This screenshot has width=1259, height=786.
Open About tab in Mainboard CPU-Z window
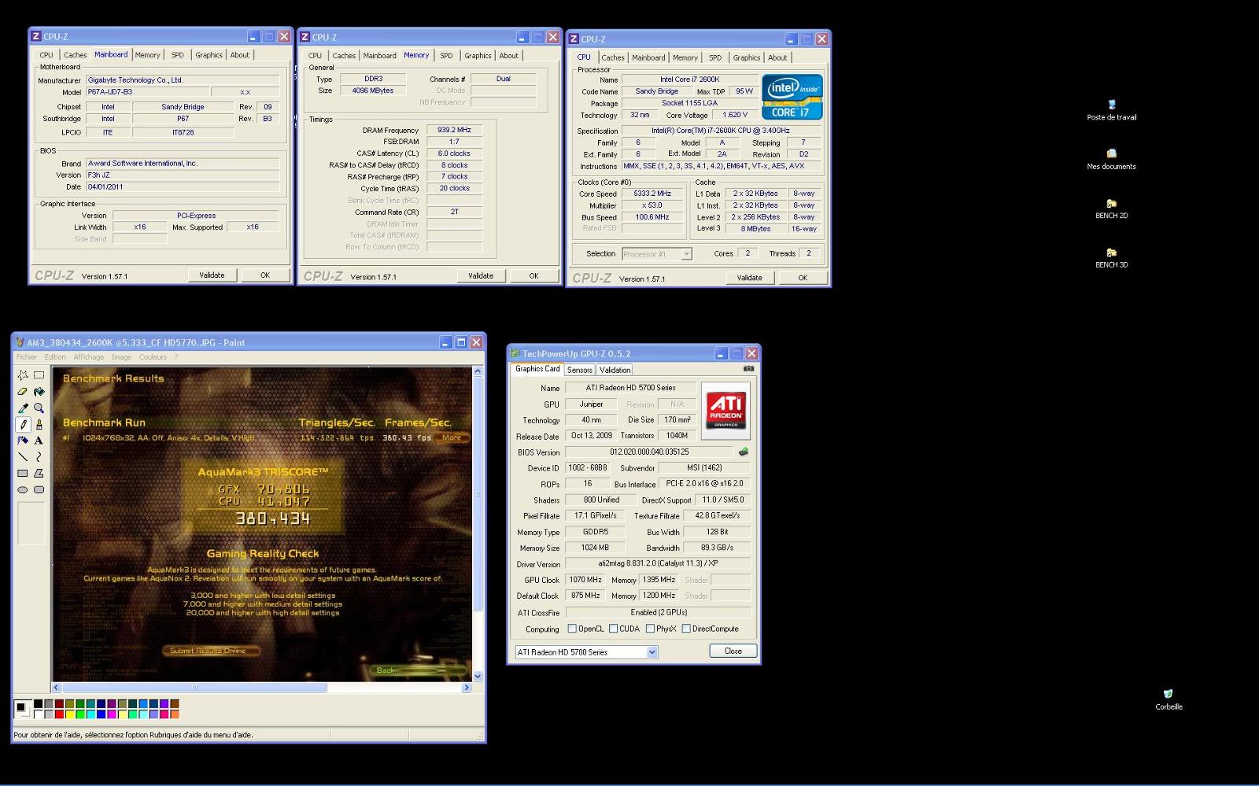coord(240,55)
